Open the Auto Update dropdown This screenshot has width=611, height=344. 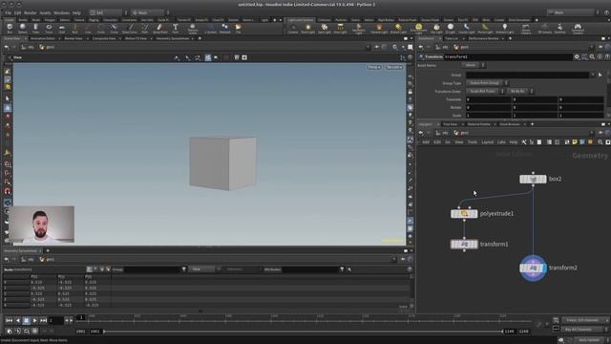591,340
